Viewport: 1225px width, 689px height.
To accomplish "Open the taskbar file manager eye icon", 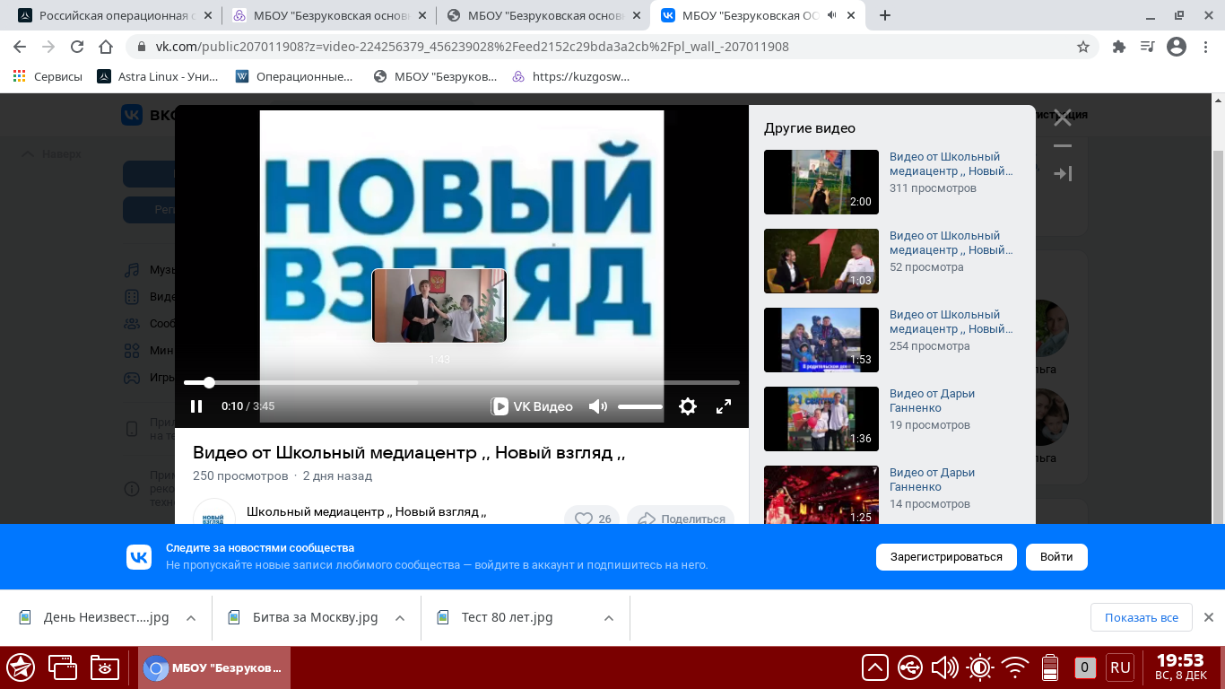I will [105, 667].
